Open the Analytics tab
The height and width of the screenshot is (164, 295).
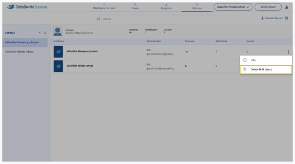tap(166, 6)
